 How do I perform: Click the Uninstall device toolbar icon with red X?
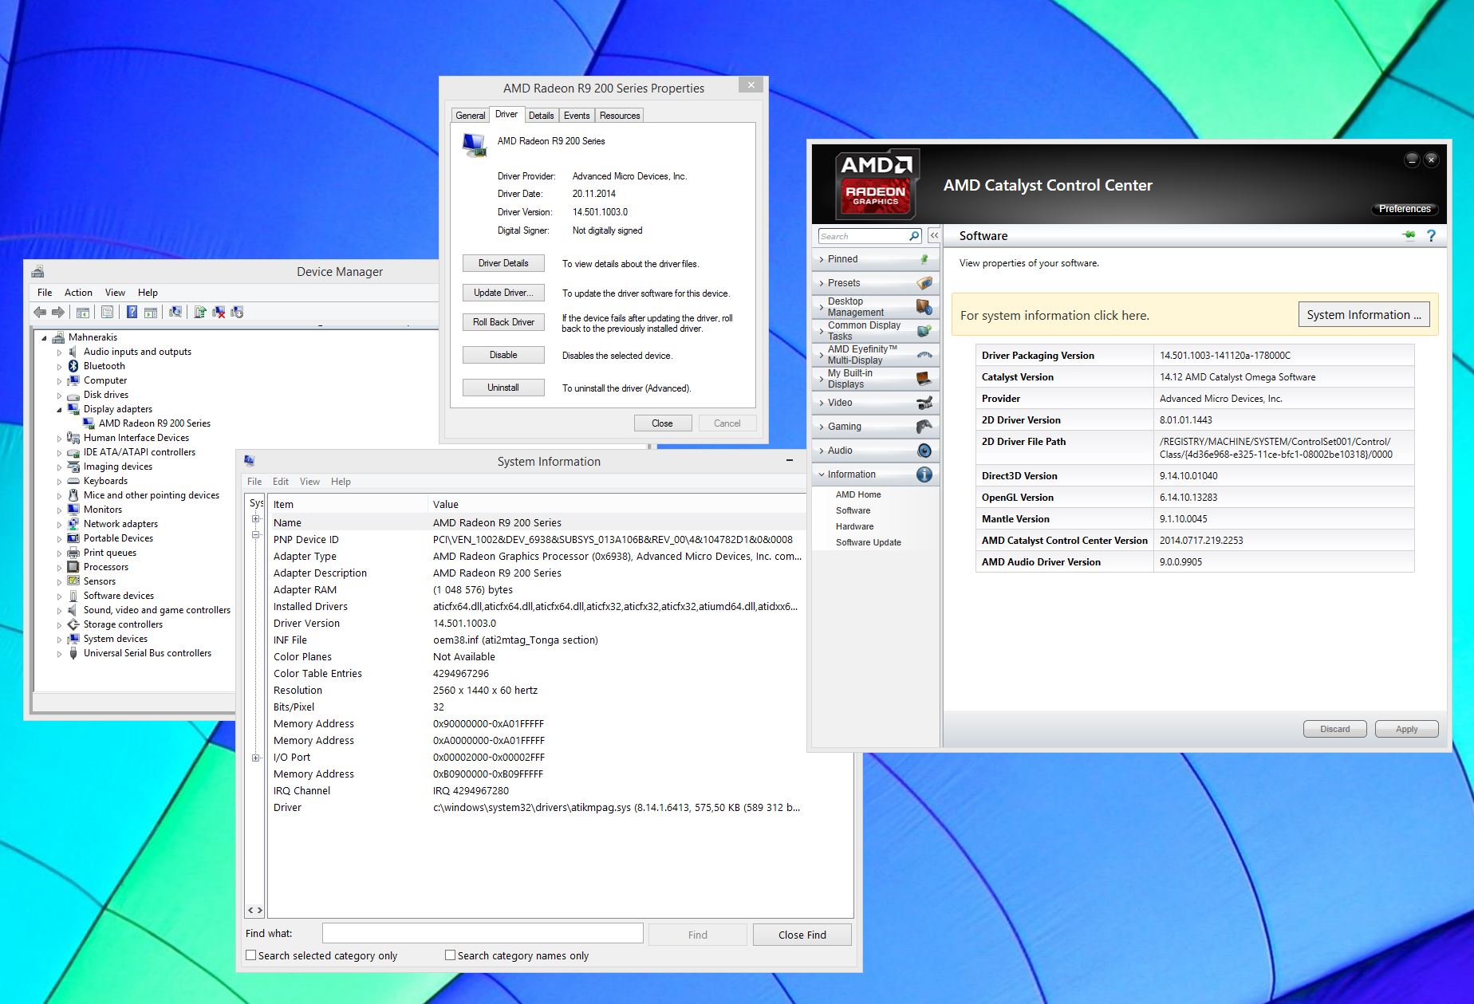coord(219,312)
